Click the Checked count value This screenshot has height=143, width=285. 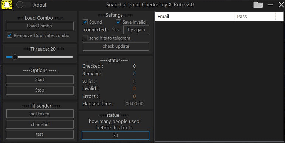tap(134, 66)
